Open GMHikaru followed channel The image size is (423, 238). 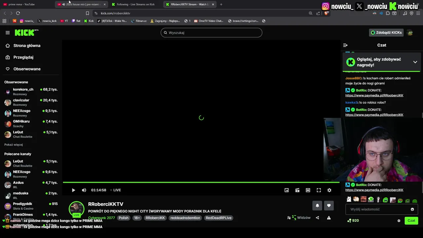(31, 123)
